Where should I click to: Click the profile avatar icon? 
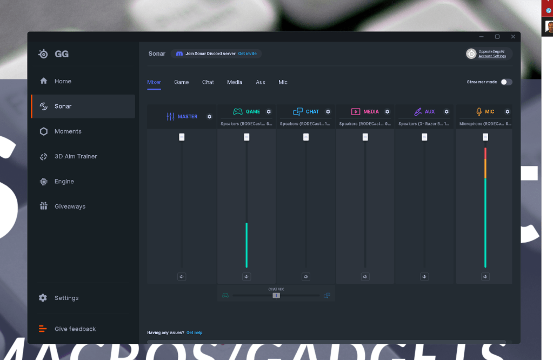click(471, 54)
